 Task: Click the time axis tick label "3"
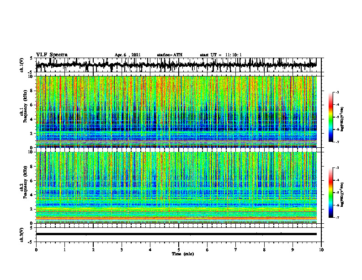122,250
